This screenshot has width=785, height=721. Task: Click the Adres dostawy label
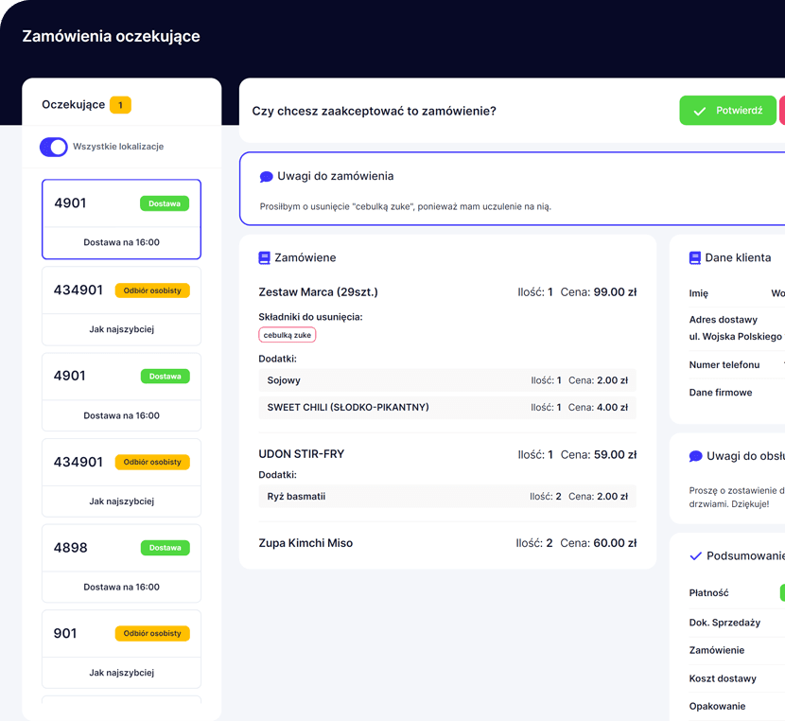coord(723,320)
